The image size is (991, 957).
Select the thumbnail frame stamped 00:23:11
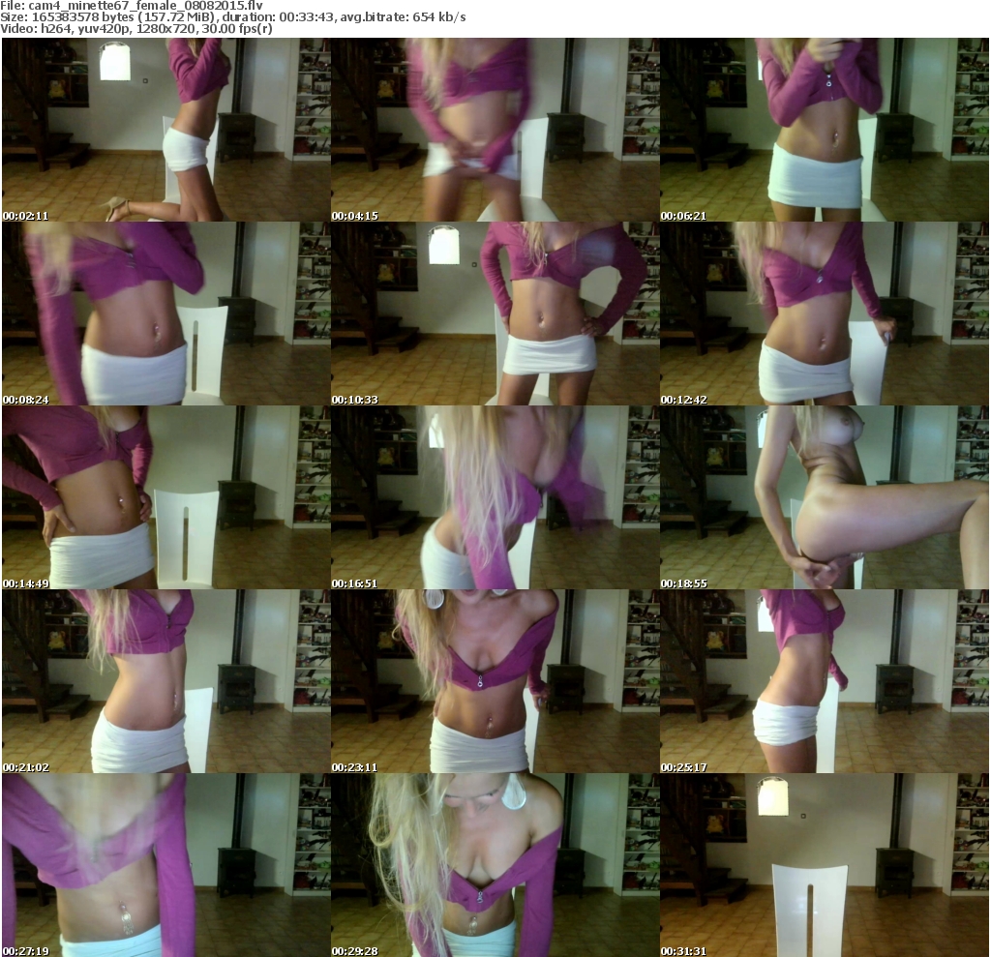(495, 681)
